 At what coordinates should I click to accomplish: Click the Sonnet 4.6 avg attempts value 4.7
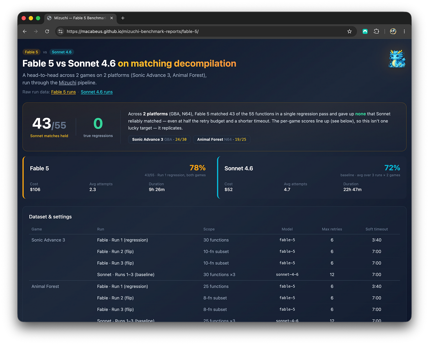[x=287, y=190]
